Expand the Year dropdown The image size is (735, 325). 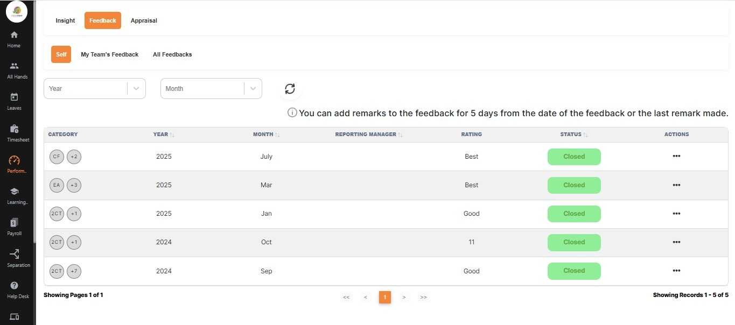[x=136, y=89]
